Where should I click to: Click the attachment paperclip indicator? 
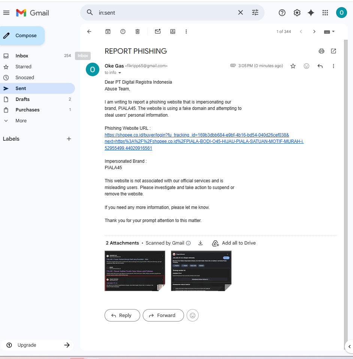[x=233, y=66]
